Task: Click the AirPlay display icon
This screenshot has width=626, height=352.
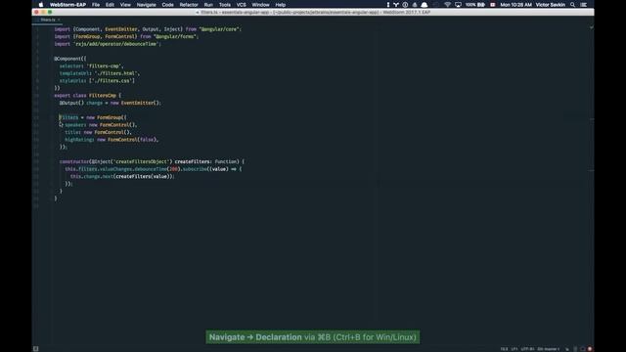Action: (x=458, y=5)
